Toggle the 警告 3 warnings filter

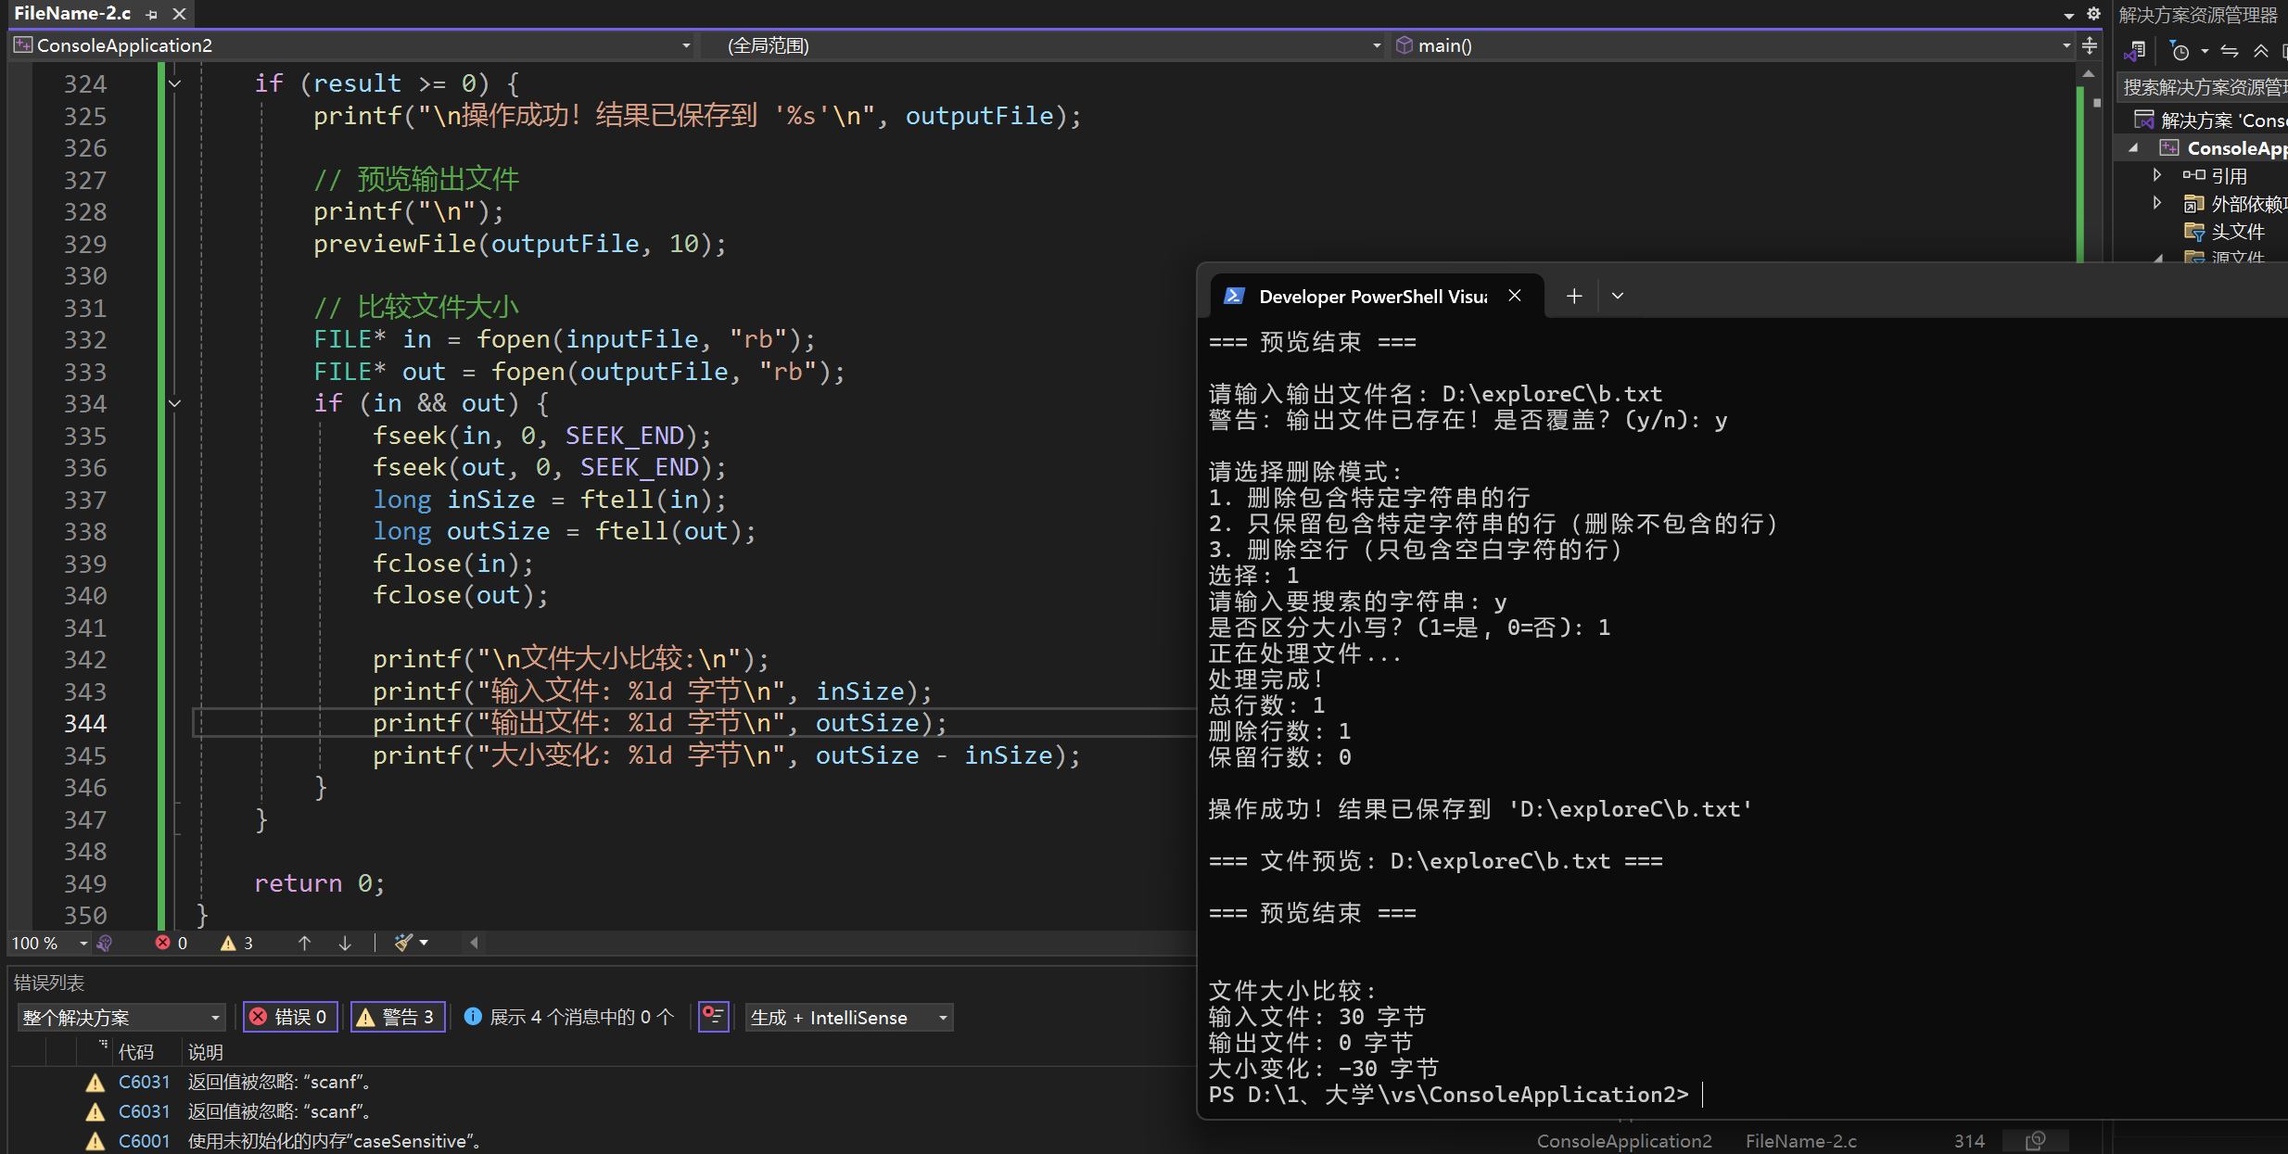(x=396, y=1017)
